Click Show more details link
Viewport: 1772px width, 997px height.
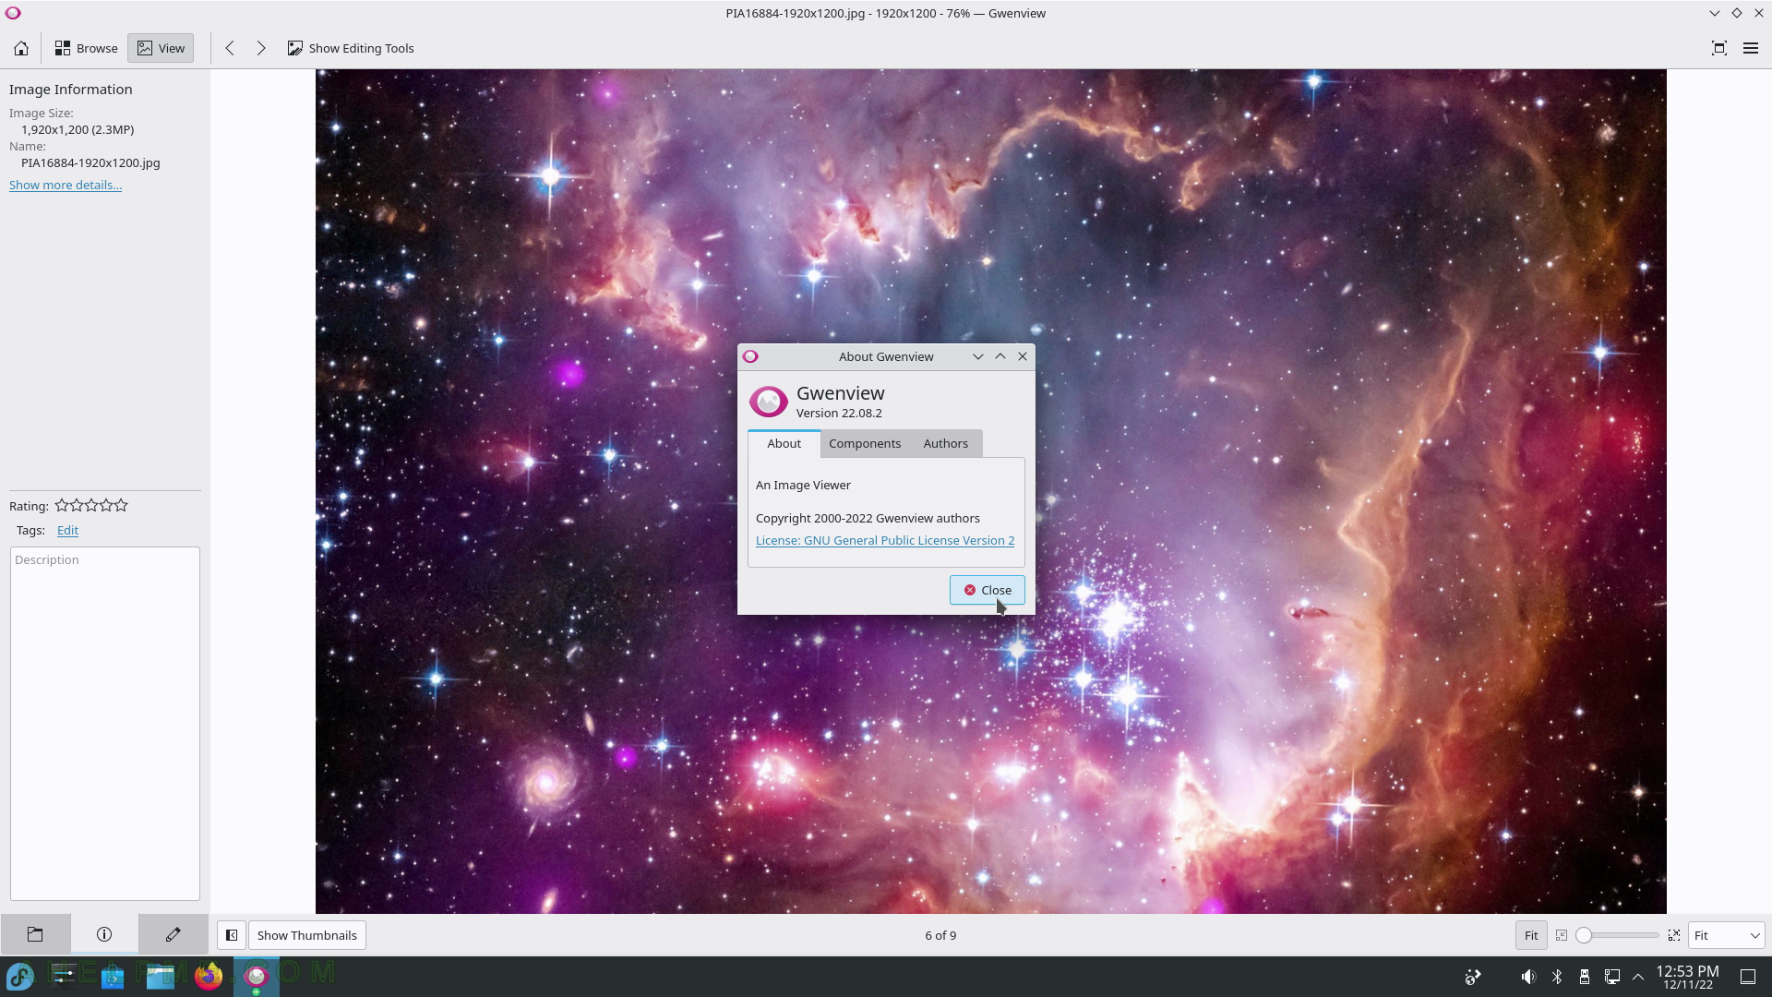[66, 185]
